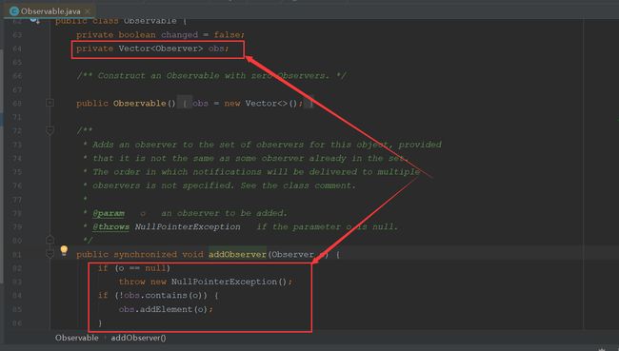This screenshot has height=351, width=619.
Task: Click the 'if (o == null)' line
Action: click(134, 268)
